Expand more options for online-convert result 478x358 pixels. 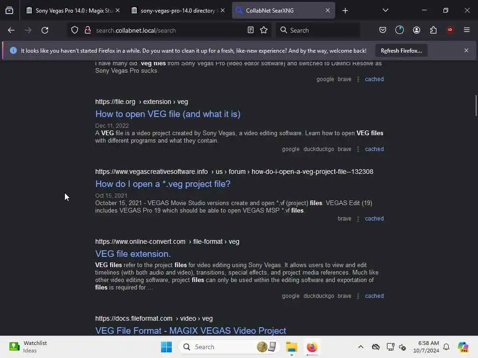click(358, 296)
